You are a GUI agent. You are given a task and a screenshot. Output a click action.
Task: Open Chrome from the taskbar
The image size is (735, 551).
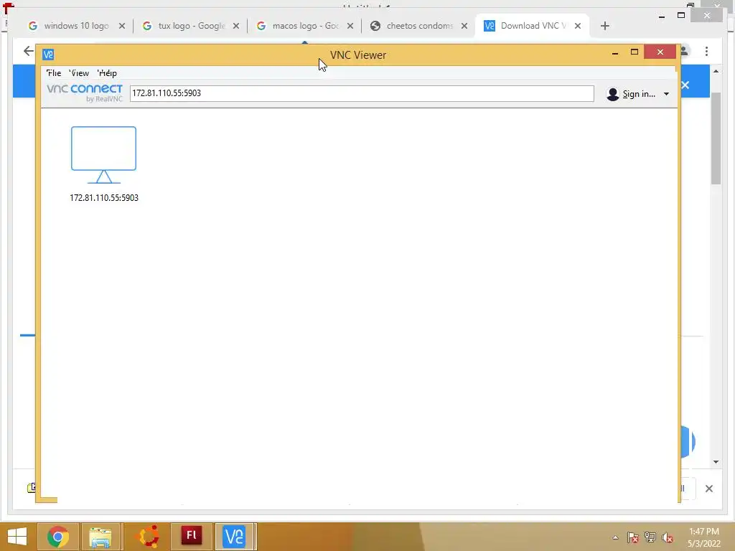pos(57,537)
